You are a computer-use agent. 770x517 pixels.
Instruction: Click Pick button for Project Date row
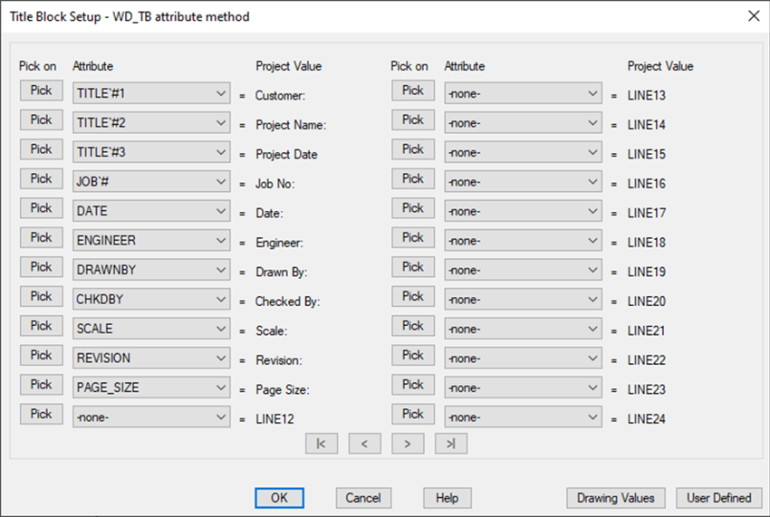[x=42, y=149]
